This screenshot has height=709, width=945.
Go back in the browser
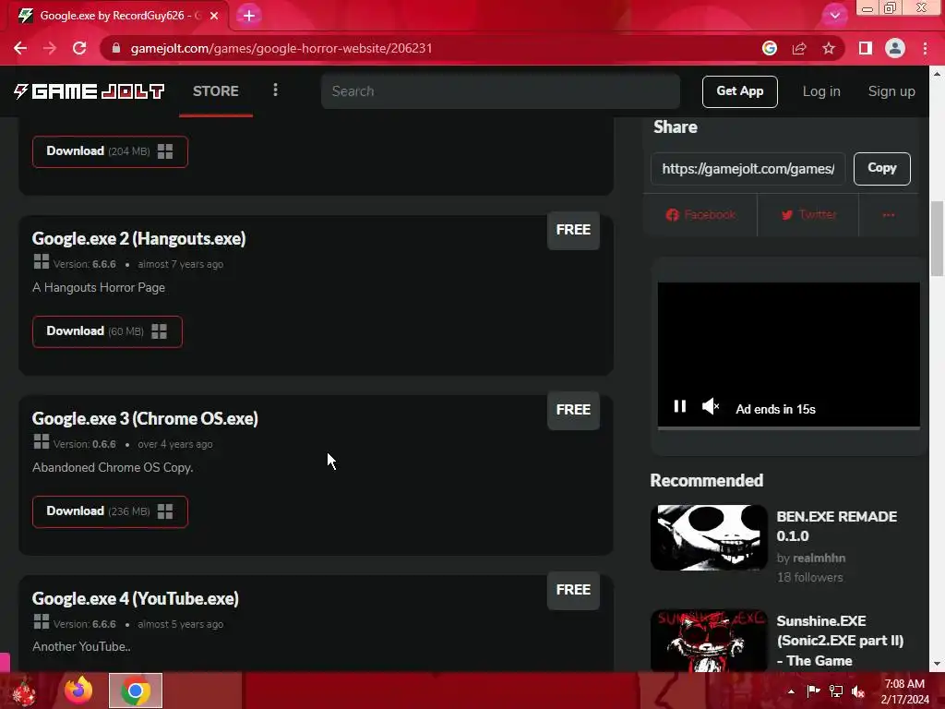tap(20, 48)
